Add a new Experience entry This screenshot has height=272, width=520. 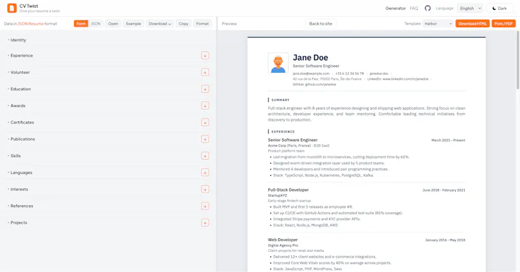205,56
